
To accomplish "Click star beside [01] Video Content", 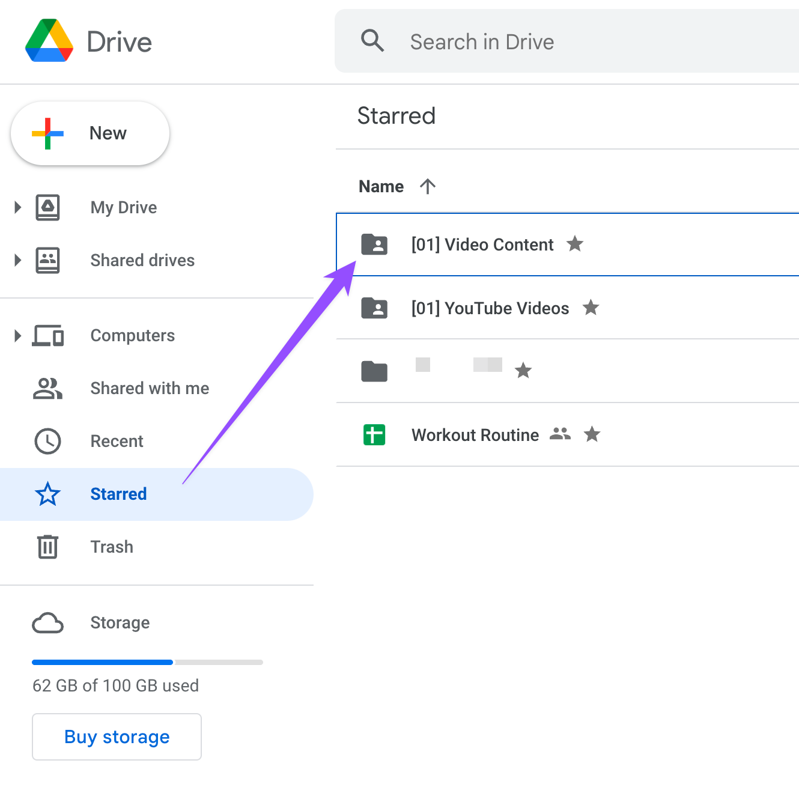I will (575, 244).
